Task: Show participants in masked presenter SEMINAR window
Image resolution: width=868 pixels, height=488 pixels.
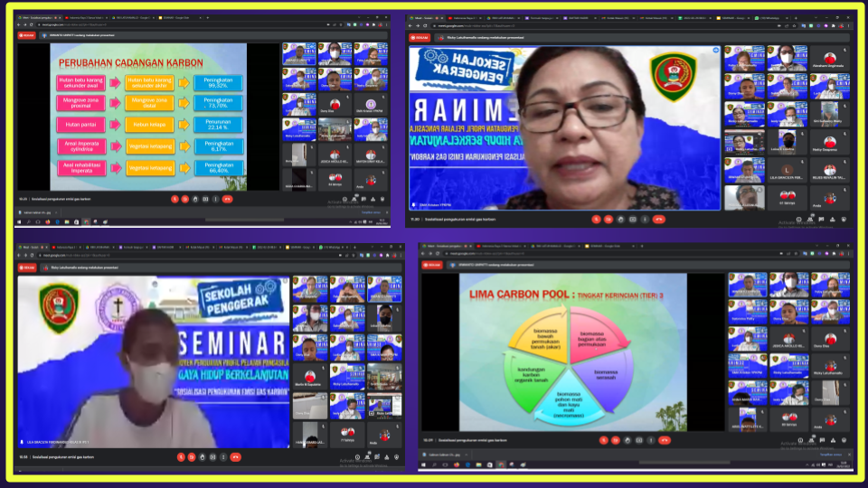Action: (x=368, y=457)
